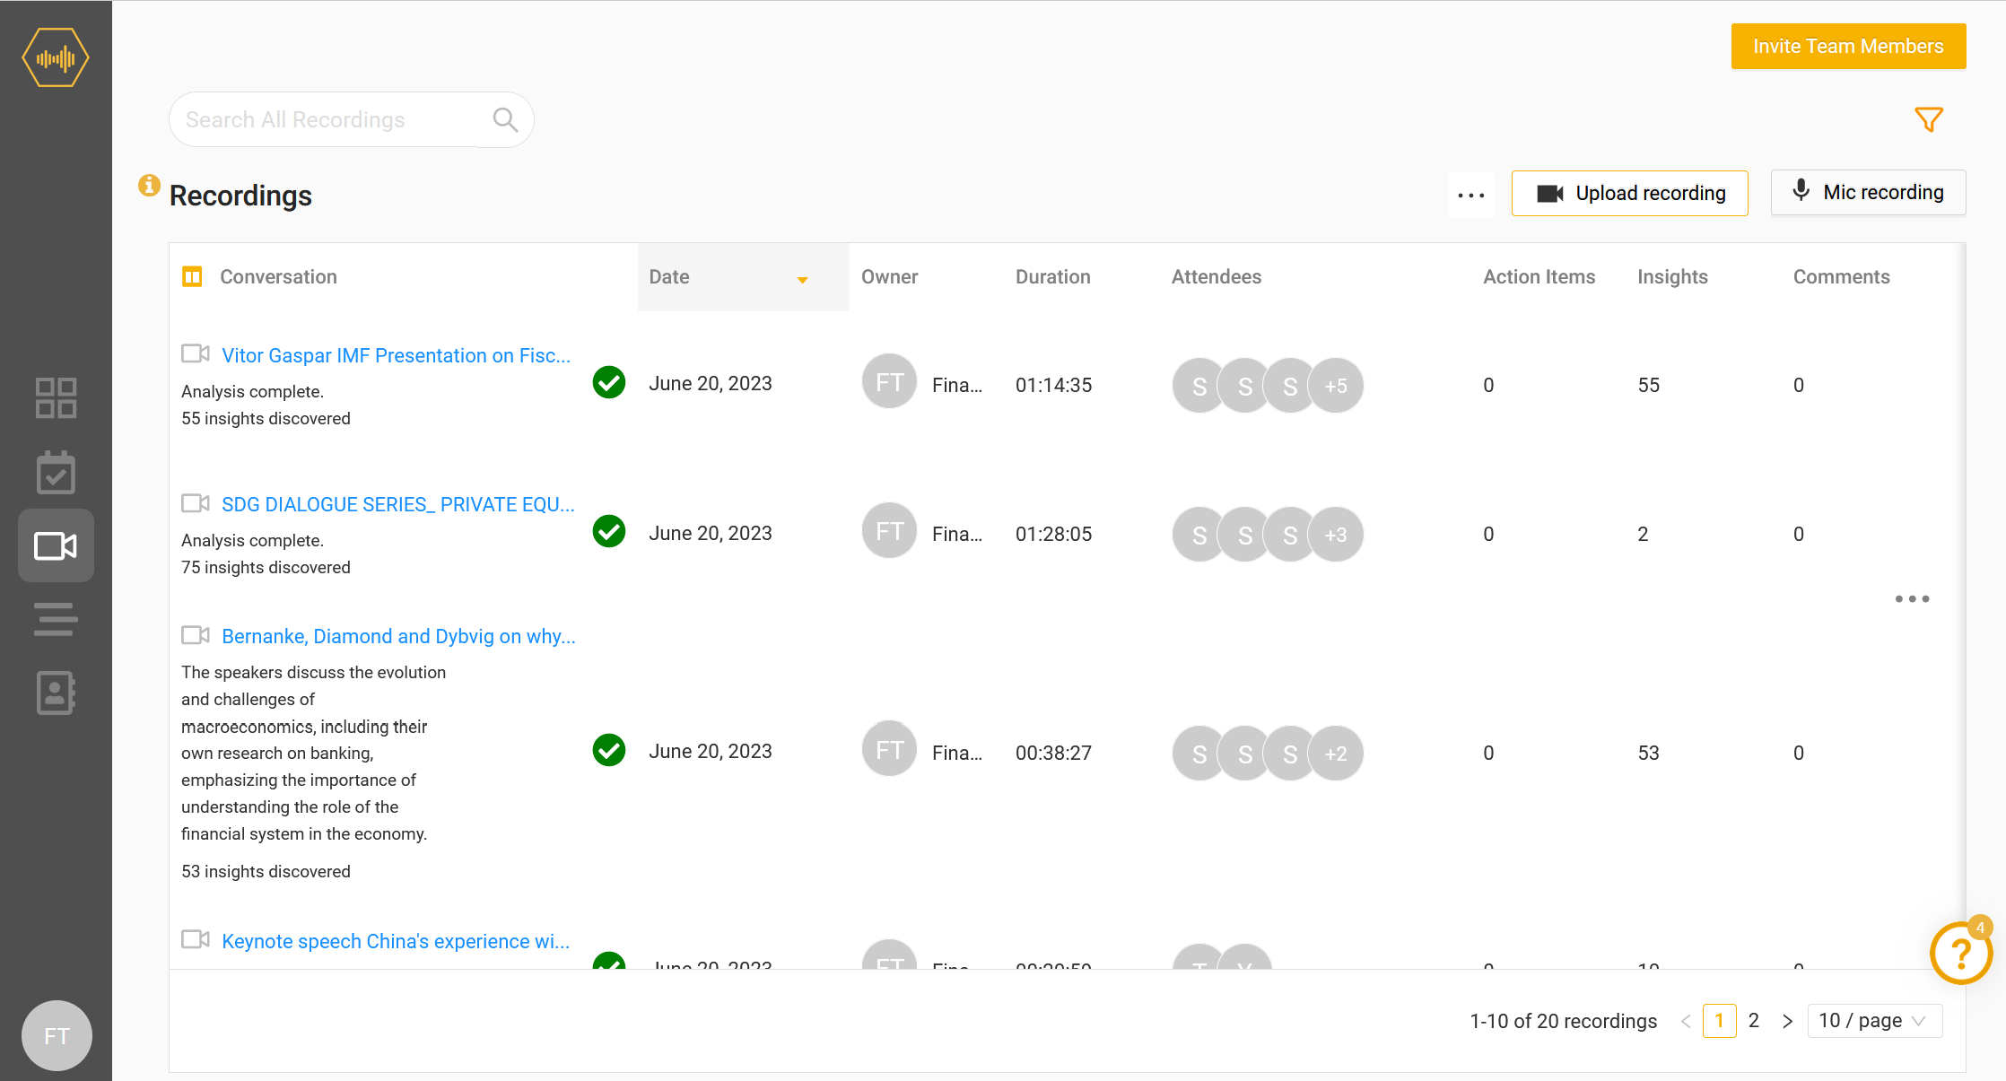
Task: Open the calendar checkmark icon in sidebar
Action: point(56,472)
